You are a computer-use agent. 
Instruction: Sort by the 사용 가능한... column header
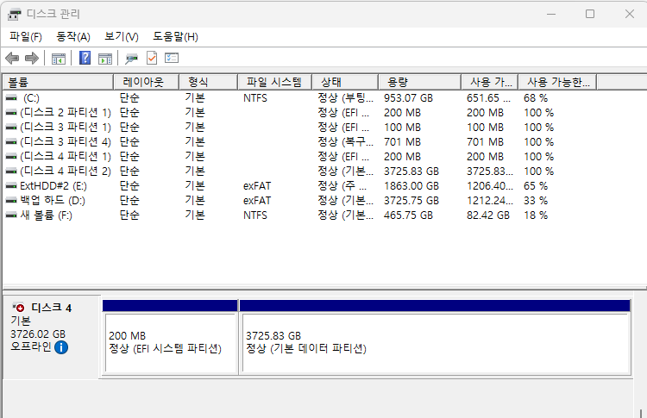[558, 82]
